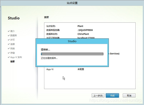Click the 取消 (Cancel) button
This screenshot has width=144, height=105.
pos(129,95)
